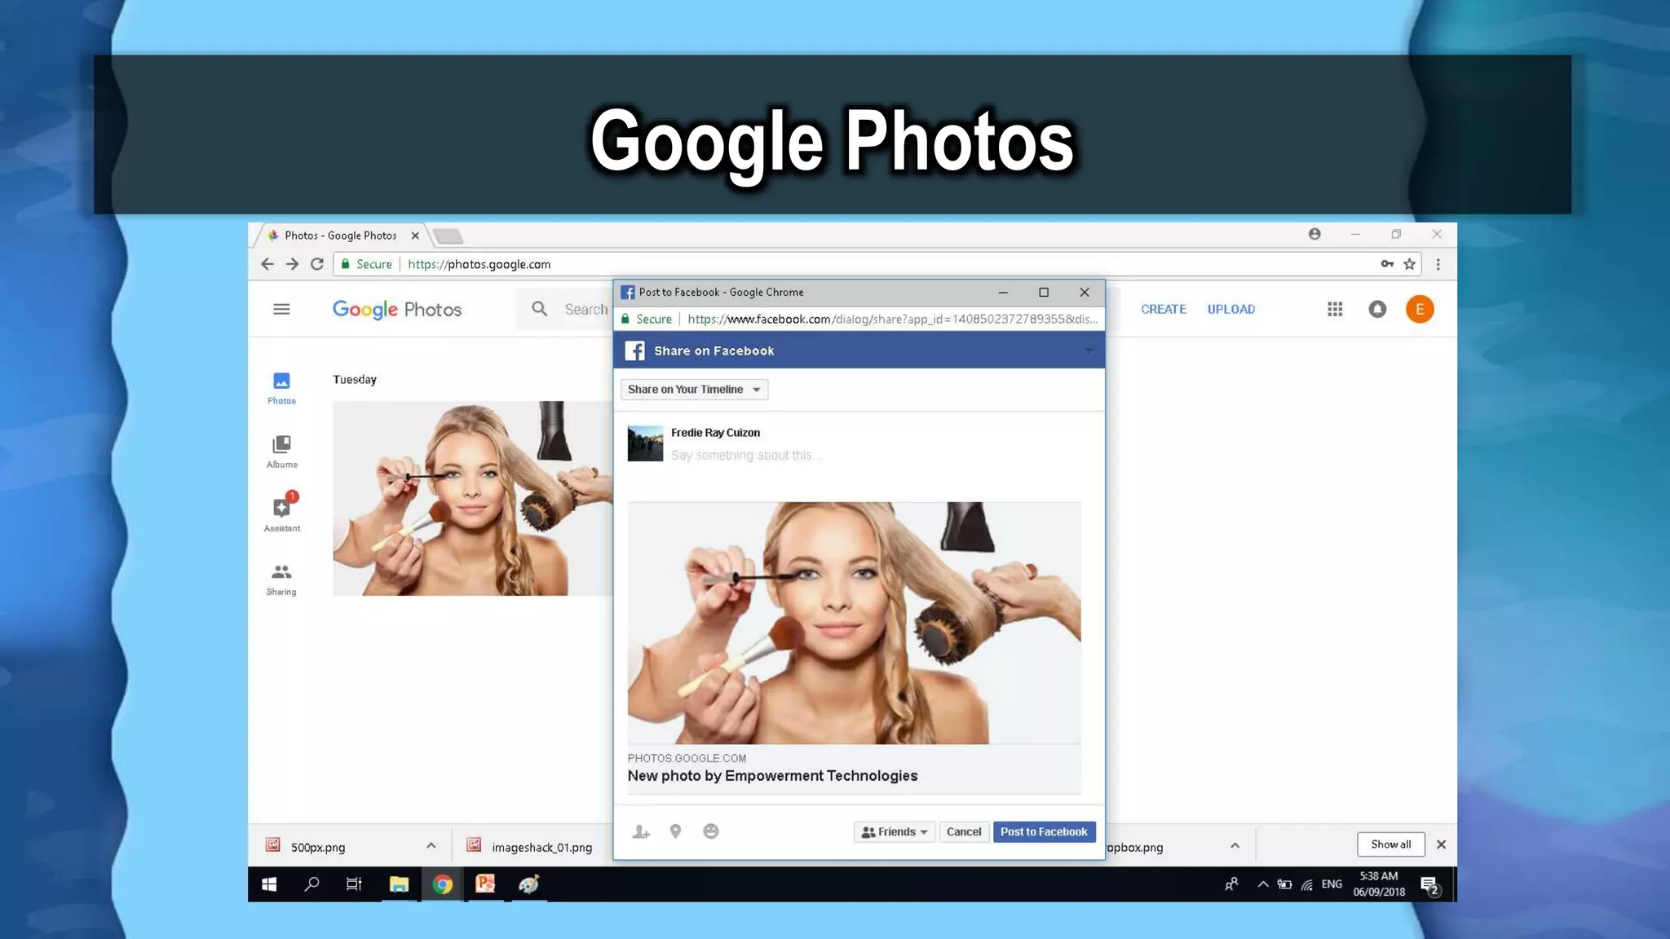Open the Google Photos hamburger main menu

[x=281, y=309]
